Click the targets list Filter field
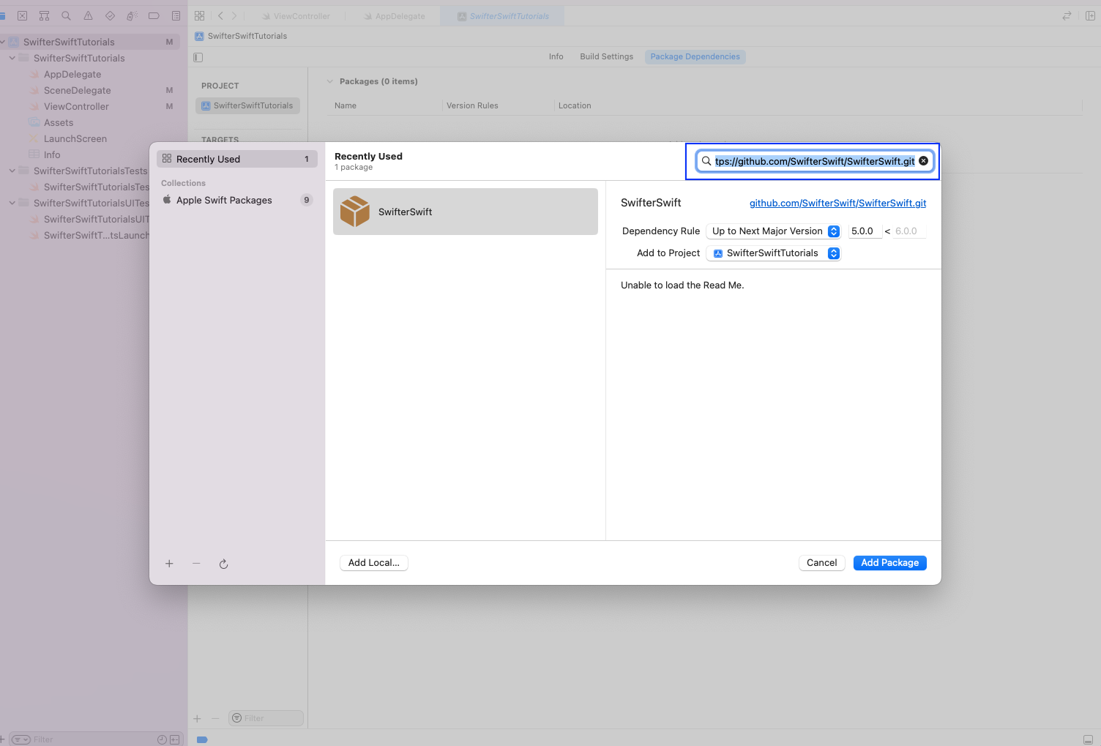1101x746 pixels. [x=266, y=719]
